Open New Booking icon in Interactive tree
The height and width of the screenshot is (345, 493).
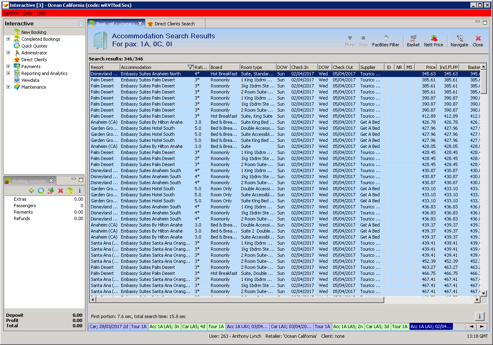(x=17, y=32)
